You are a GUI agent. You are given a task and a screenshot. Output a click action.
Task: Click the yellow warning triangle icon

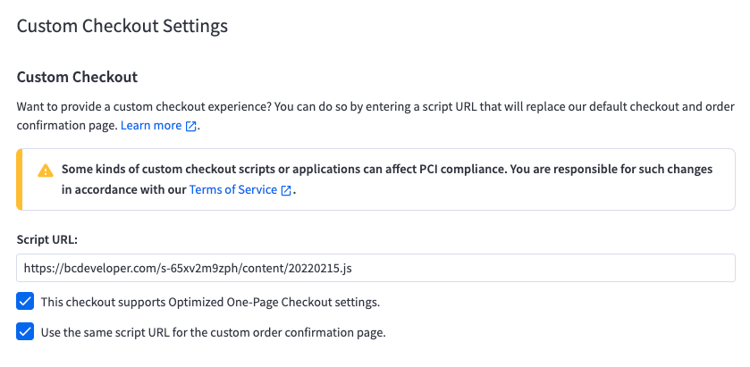(44, 170)
